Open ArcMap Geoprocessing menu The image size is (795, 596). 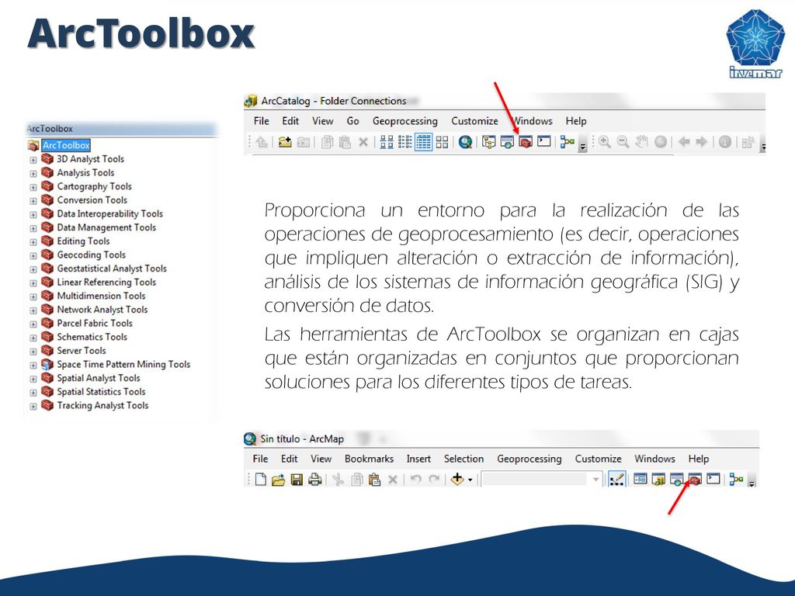(529, 459)
